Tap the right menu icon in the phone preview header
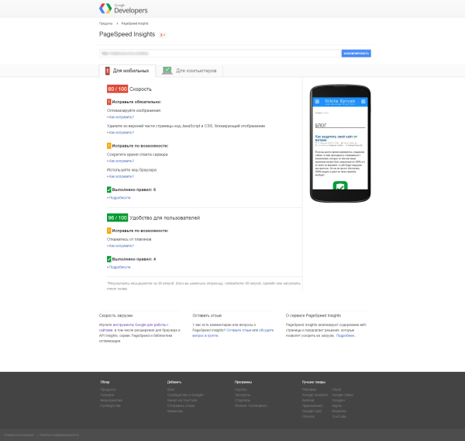 click(x=363, y=102)
